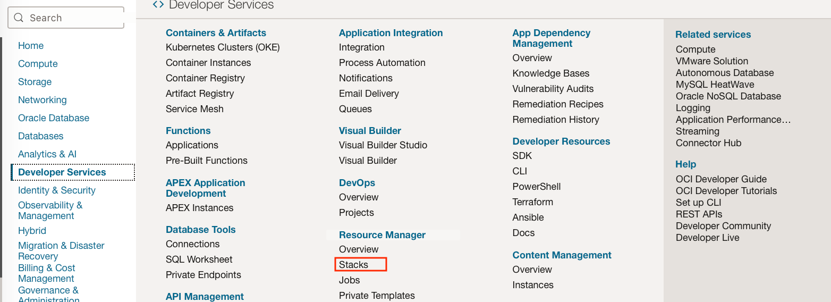Select Networking in the sidebar
Screen dimensions: 831x302
tap(43, 100)
